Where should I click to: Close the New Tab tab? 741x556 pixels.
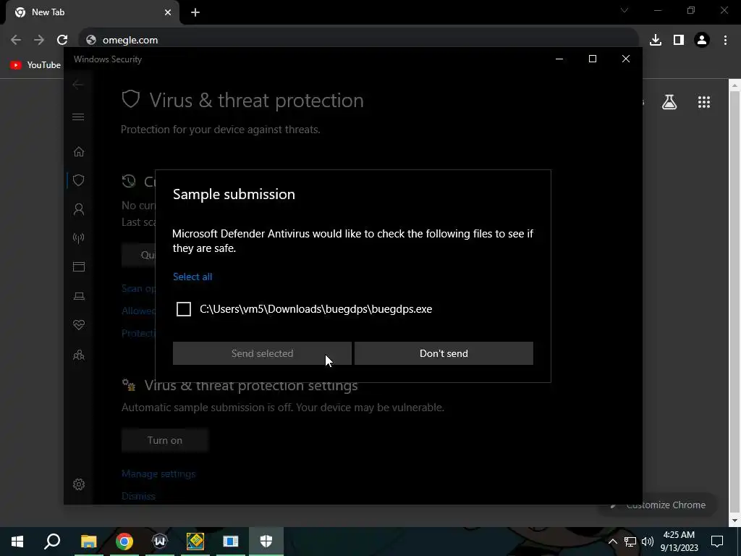168,12
